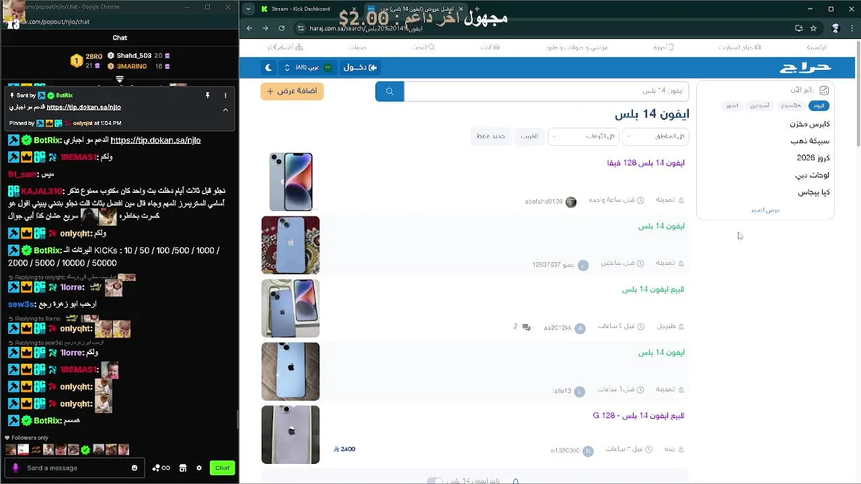Click the دخول login button
Image resolution: width=861 pixels, height=484 pixels.
pyautogui.click(x=360, y=67)
